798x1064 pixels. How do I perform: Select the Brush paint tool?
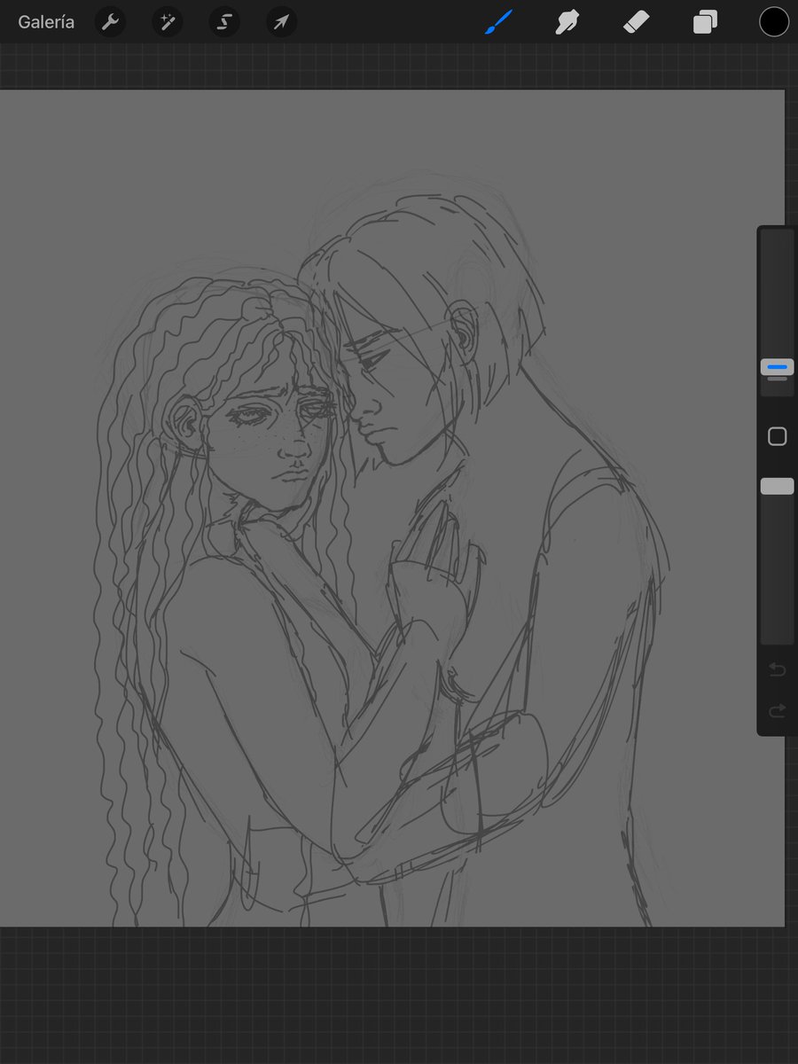click(500, 22)
